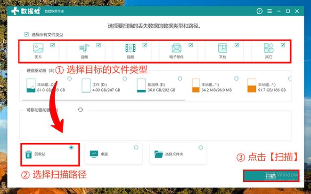The width and height of the screenshot is (311, 194).
Task: Refresh the removable drives list
Action: [x=80, y=109]
